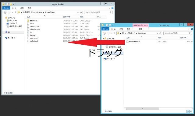The width and height of the screenshot is (195, 116).
Task: Click the LOCK ファイル type cell
Action: click(85, 24)
